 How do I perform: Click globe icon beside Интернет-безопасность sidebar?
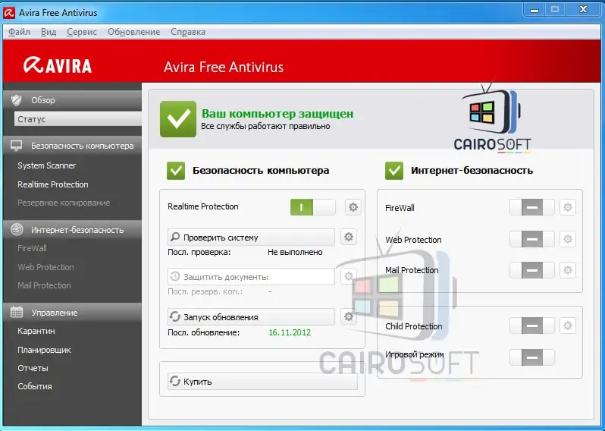(16, 229)
